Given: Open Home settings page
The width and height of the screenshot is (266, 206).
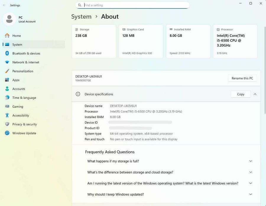Looking at the screenshot, I should click(34, 36).
